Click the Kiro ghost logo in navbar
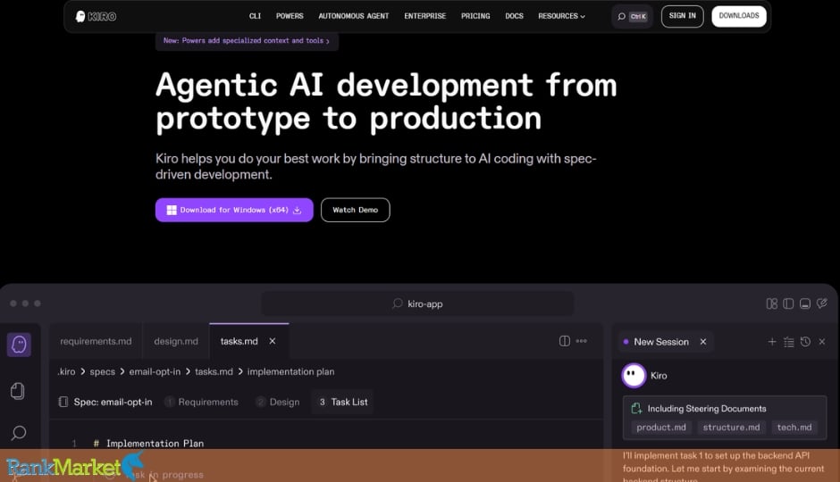The image size is (840, 482). (x=80, y=17)
